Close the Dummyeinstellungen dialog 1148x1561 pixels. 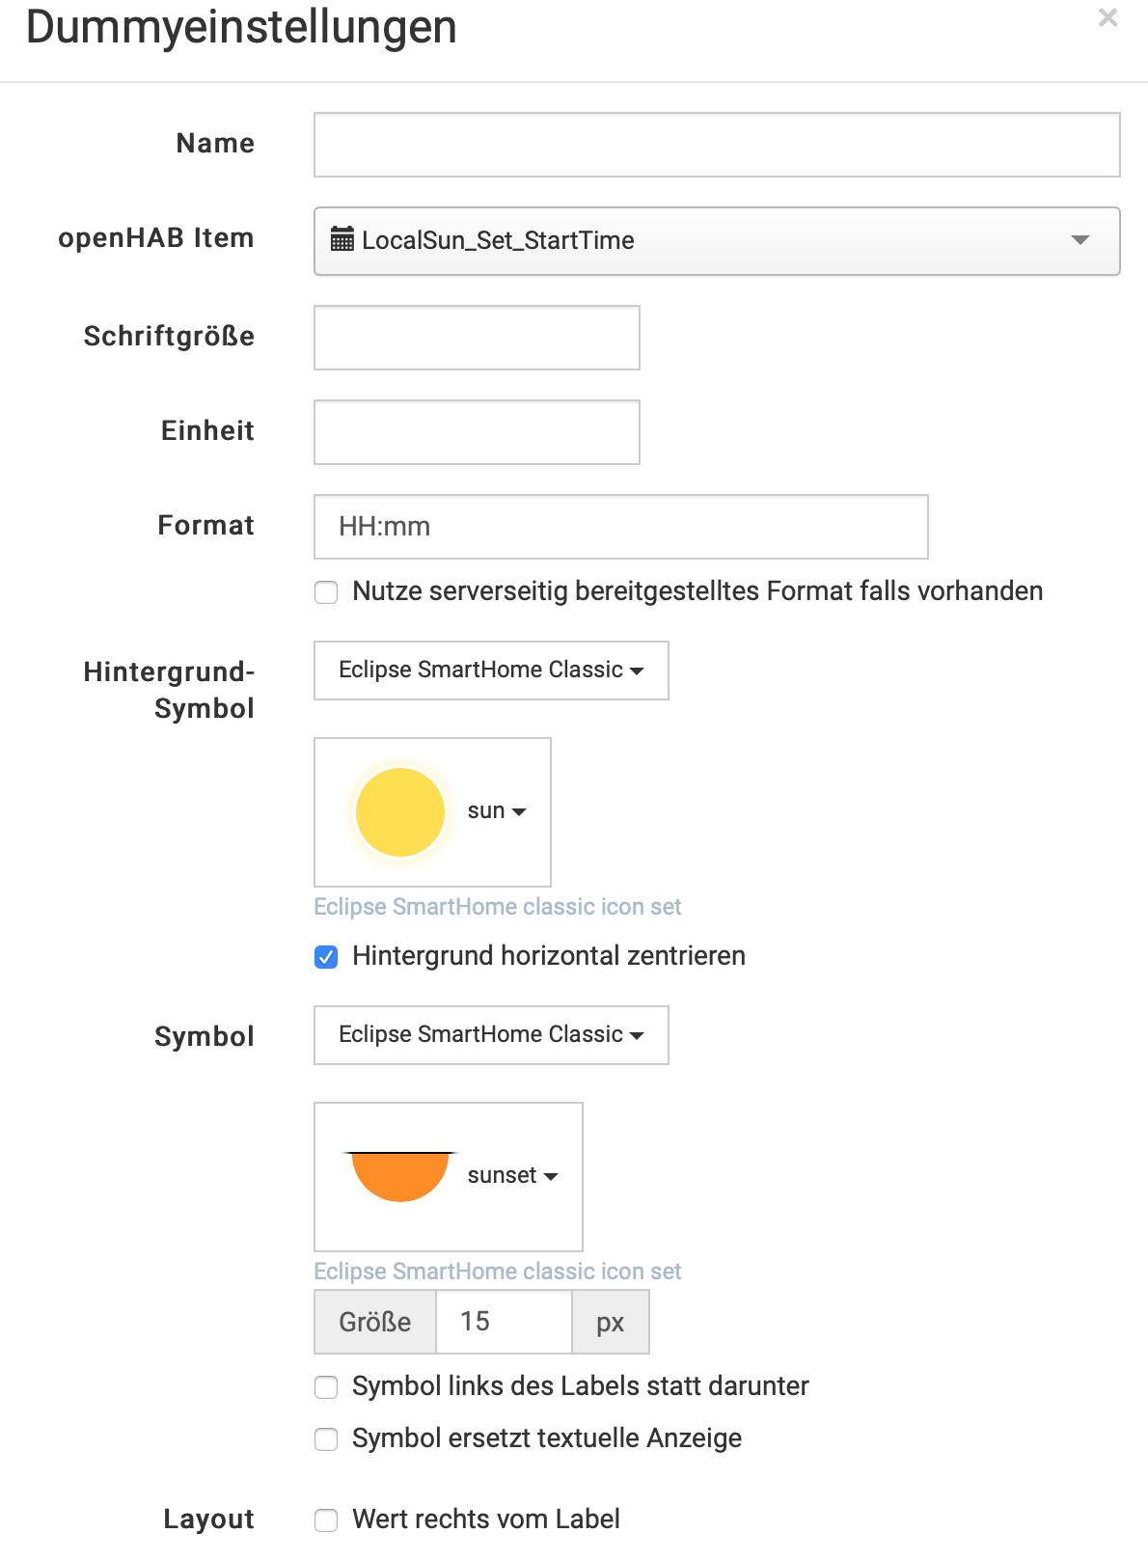click(1107, 18)
